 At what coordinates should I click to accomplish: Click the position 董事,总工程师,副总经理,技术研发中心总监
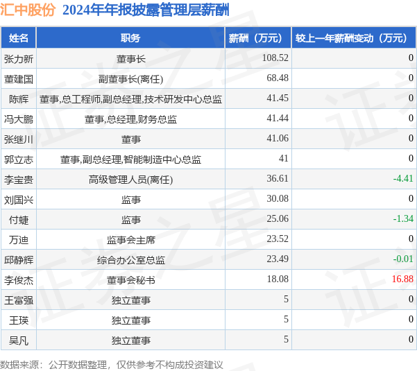pos(130,99)
